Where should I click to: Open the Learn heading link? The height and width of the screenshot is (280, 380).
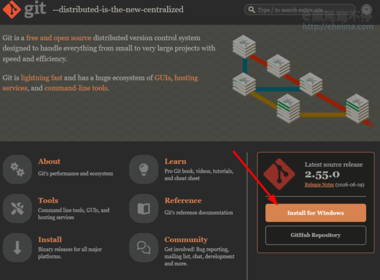point(175,161)
